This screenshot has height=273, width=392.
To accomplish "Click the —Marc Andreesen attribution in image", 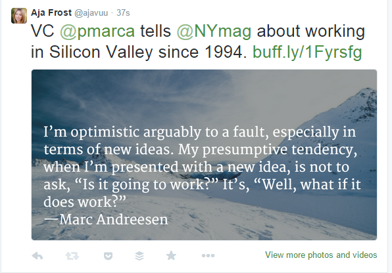I will [x=106, y=219].
